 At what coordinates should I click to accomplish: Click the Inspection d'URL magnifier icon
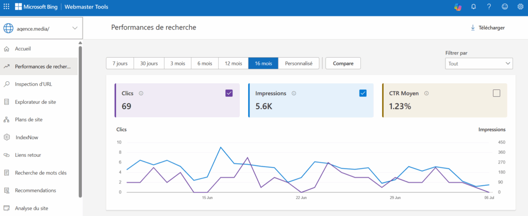click(x=6, y=84)
